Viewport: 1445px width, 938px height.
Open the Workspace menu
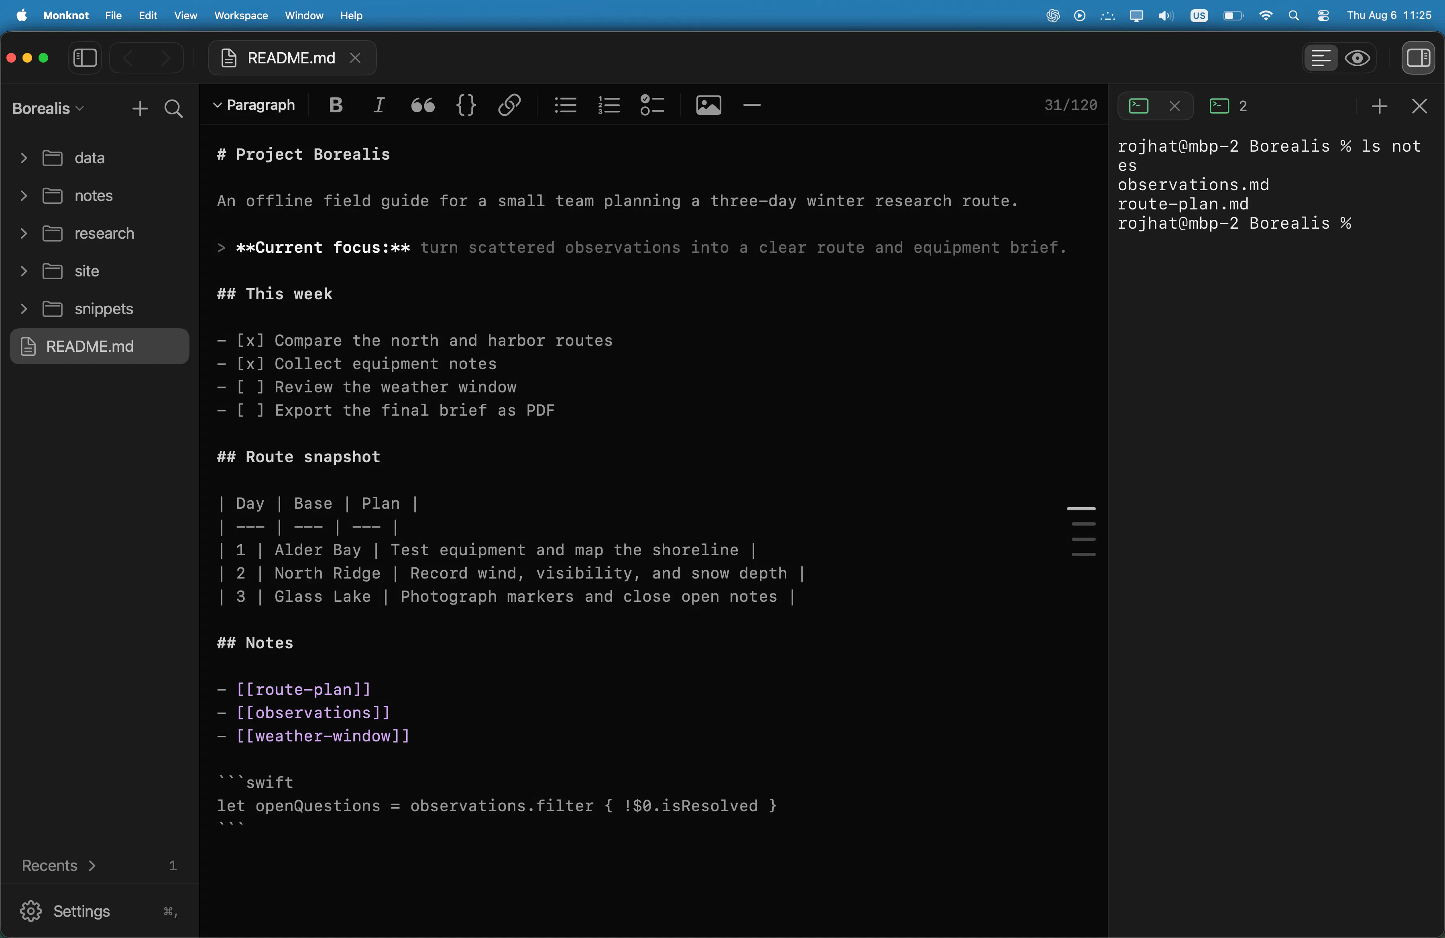click(241, 15)
